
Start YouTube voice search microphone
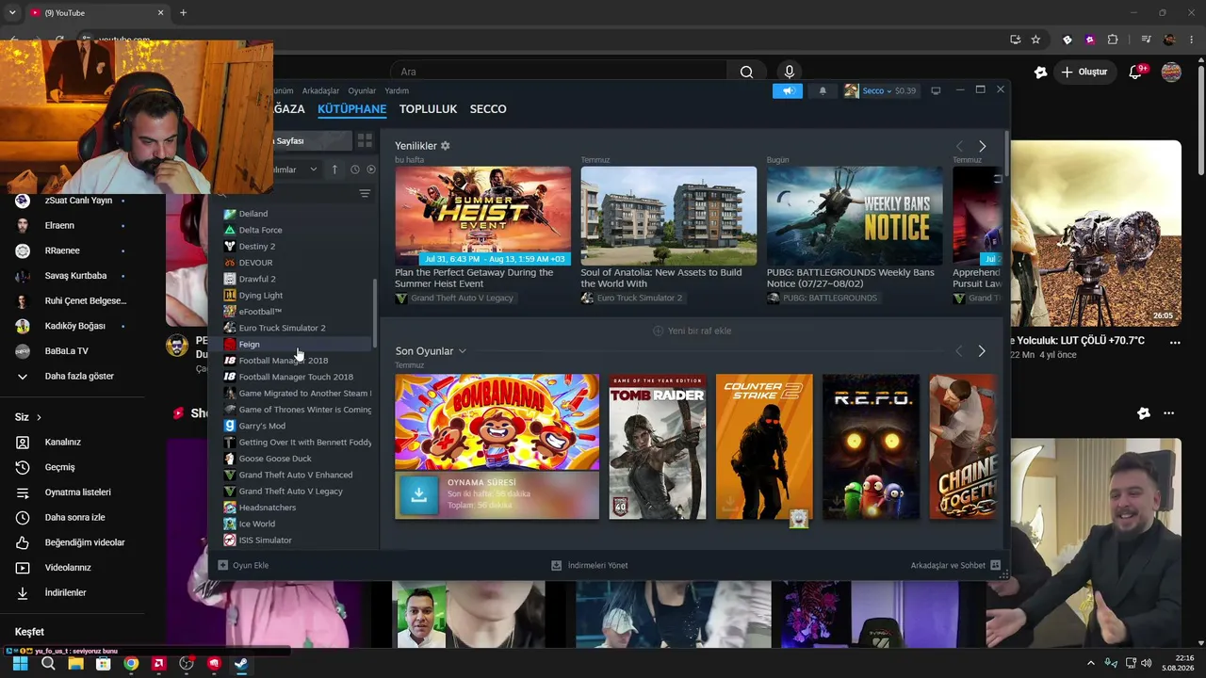pos(790,72)
